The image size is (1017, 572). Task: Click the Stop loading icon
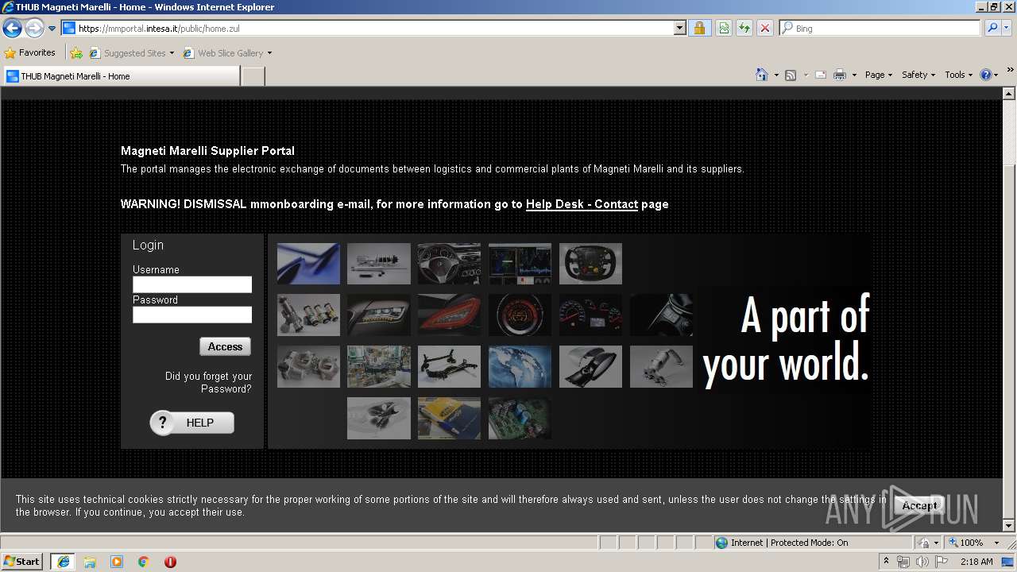tap(764, 28)
